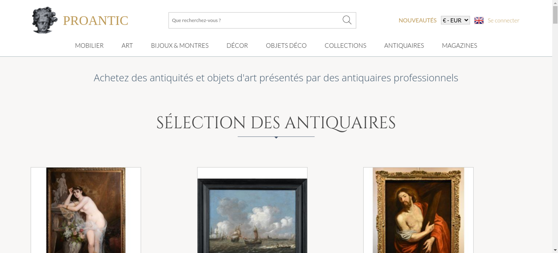The height and width of the screenshot is (253, 558).
Task: Open the PROANTIC home link
Action: click(x=95, y=21)
